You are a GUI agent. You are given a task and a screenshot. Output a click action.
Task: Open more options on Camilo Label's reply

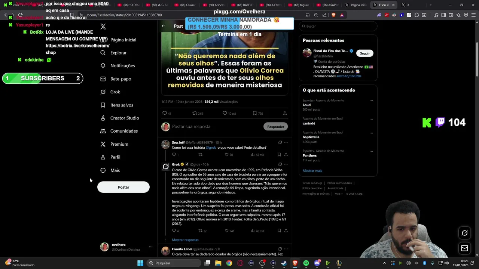286,249
